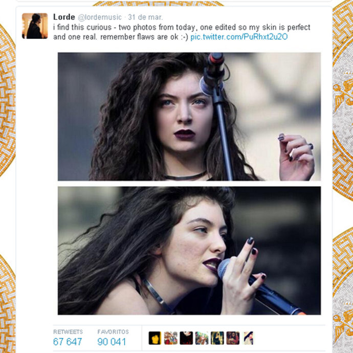Open the @lordemusic handle link
353x353 pixels.
point(100,17)
